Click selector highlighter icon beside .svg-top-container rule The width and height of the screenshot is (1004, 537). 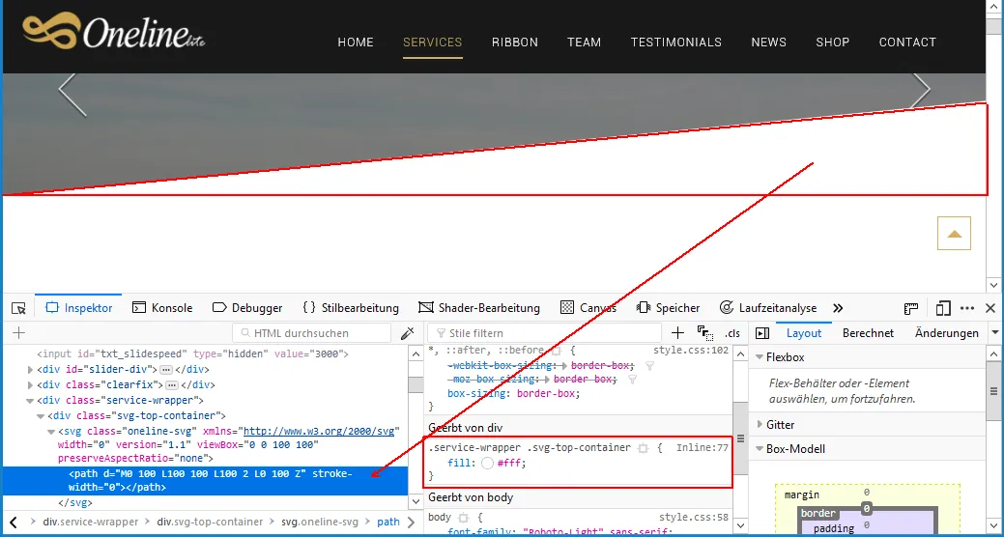click(x=644, y=448)
